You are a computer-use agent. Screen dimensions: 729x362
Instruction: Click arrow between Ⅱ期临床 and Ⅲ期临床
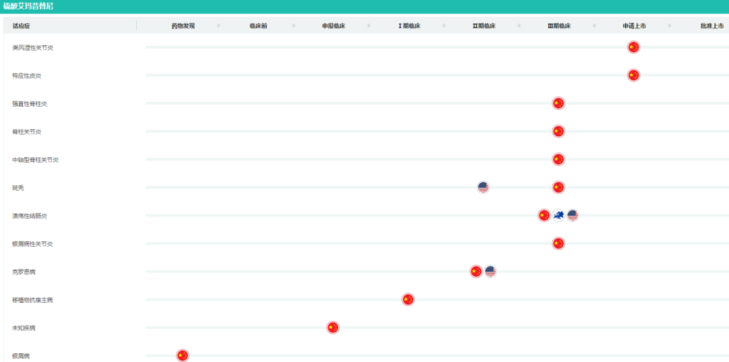[x=519, y=26]
